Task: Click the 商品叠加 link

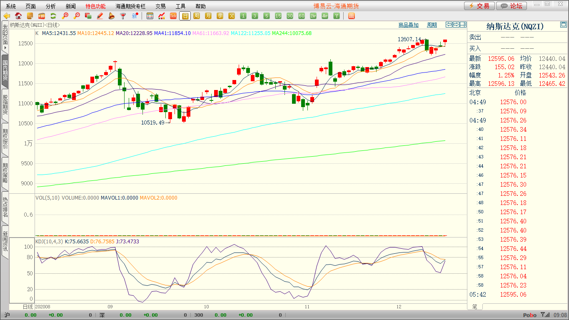Action: point(408,25)
